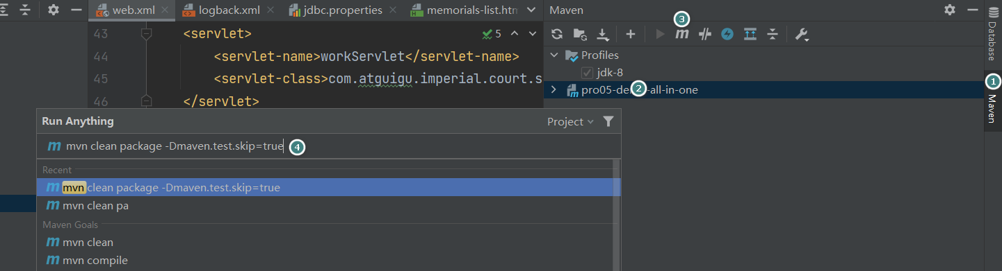The image size is (1002, 271).
Task: Show hidden editor tabs dropdown
Action: click(532, 10)
